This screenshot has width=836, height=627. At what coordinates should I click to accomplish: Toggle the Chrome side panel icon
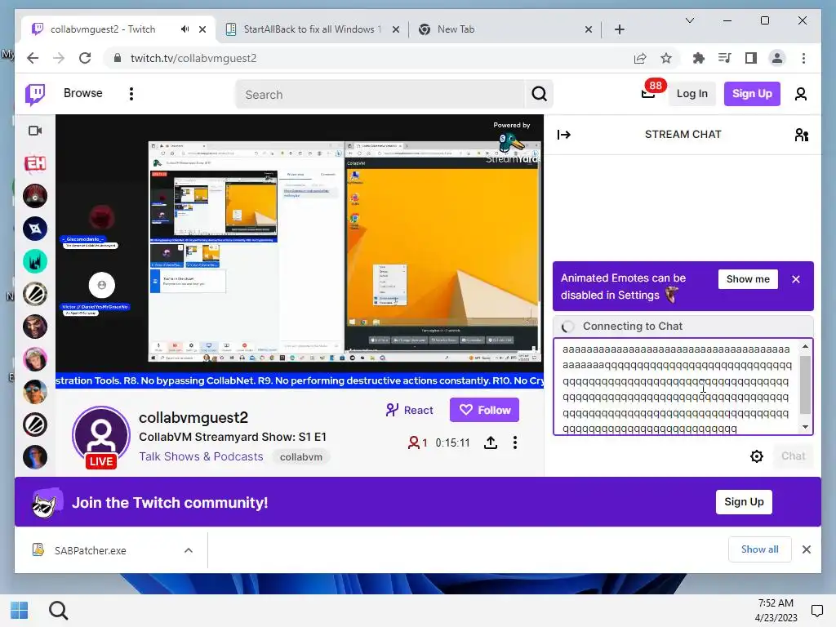pyautogui.click(x=751, y=58)
